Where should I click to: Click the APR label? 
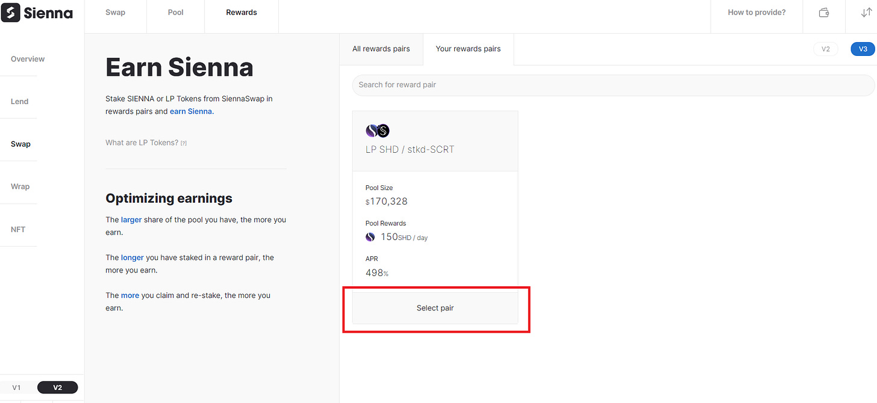point(372,259)
